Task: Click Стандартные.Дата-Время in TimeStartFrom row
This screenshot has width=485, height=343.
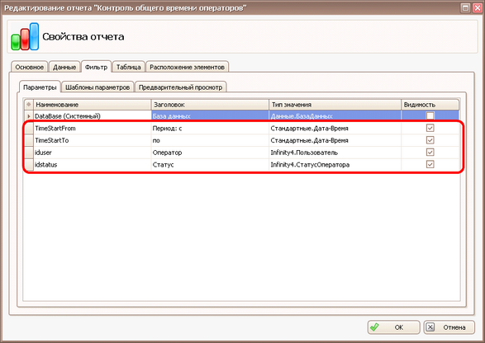Action: click(x=335, y=128)
